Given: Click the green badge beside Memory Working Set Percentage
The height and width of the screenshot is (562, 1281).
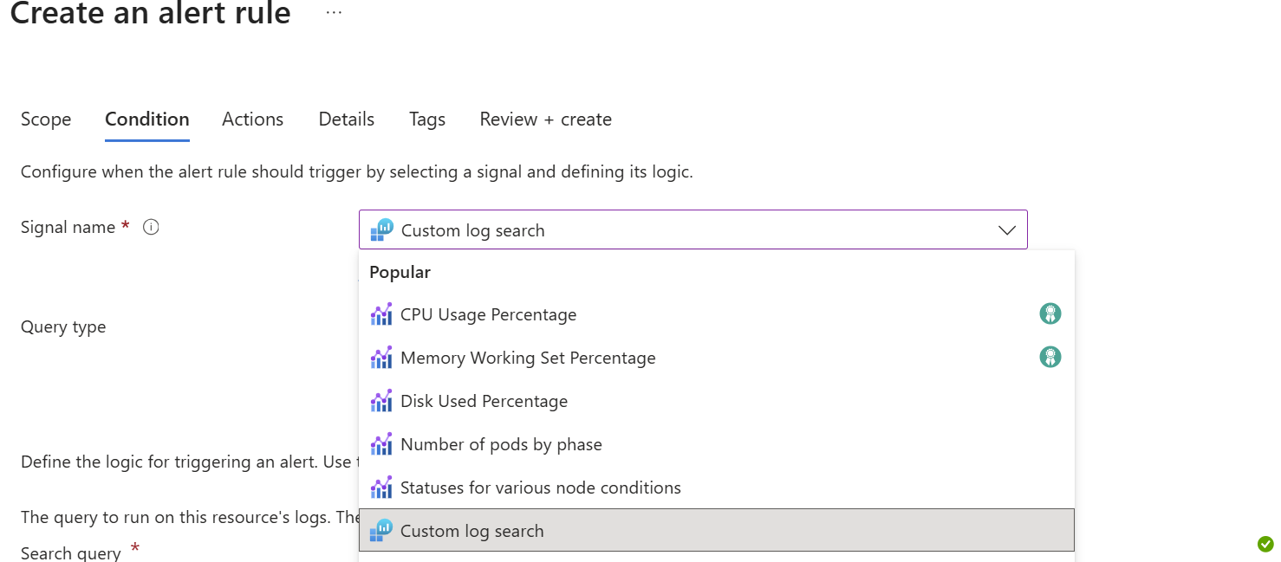Looking at the screenshot, I should tap(1050, 357).
